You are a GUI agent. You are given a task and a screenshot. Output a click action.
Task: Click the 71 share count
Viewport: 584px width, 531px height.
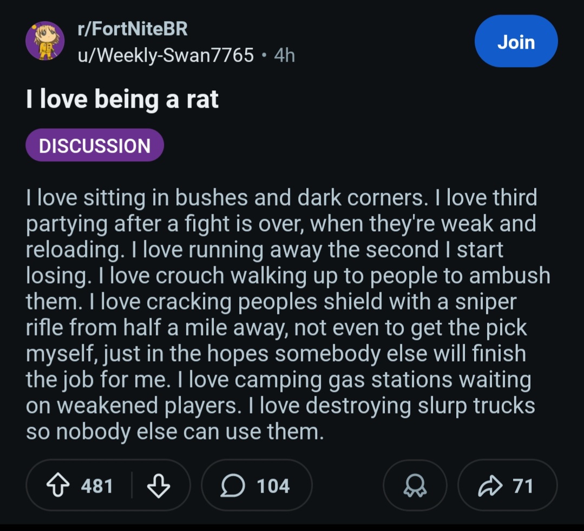coord(522,486)
